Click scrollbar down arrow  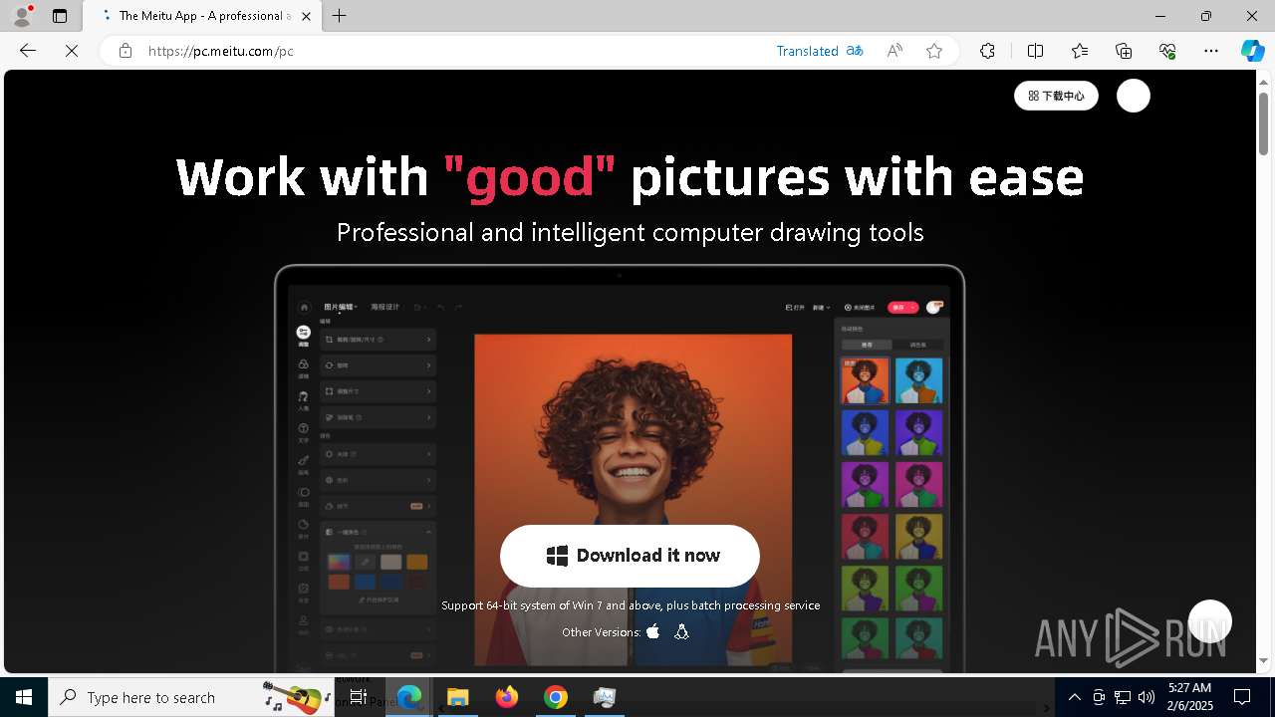tap(1263, 660)
